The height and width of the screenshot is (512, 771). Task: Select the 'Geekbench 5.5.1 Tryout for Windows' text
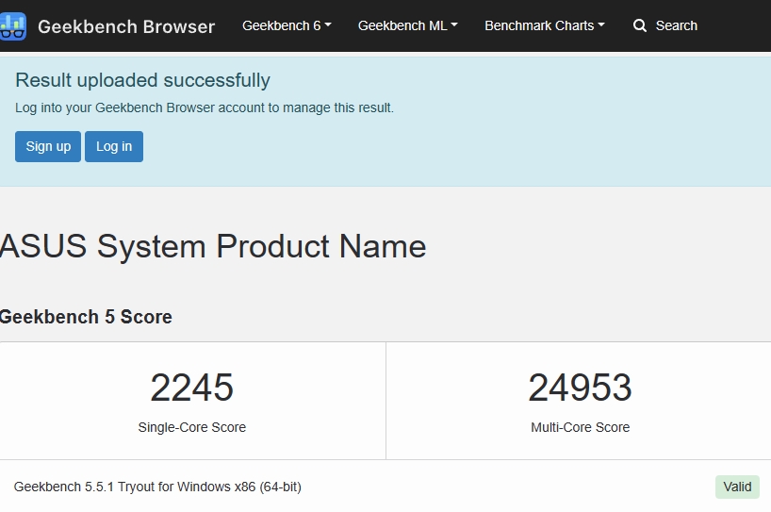157,487
